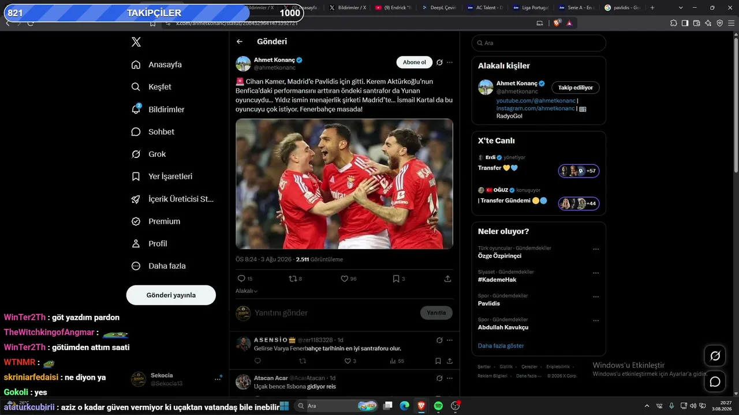This screenshot has width=739, height=415.
Task: Open floating chat messages button
Action: 715,382
